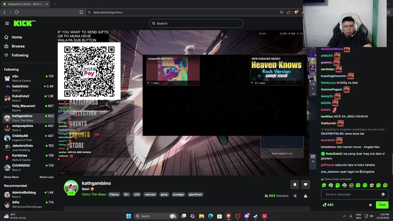
Task: Open Browse in the sidebar
Action: coord(14,46)
